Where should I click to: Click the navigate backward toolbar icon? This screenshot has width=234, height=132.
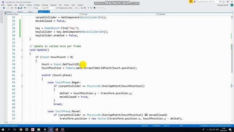point(4,8)
